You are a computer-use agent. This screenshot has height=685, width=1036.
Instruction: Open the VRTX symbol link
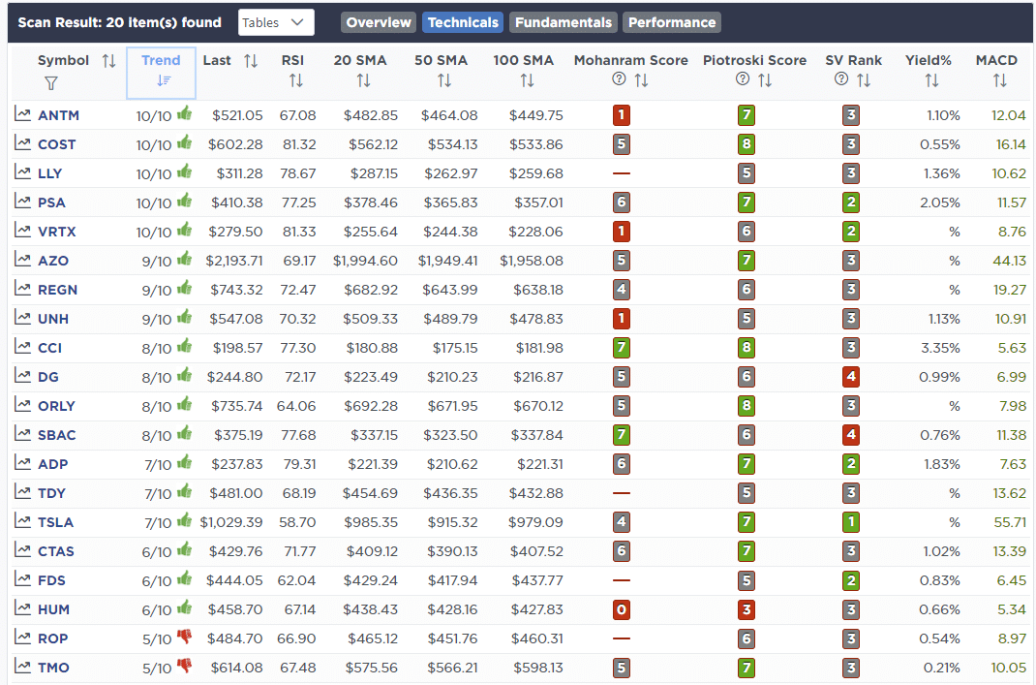(x=56, y=232)
